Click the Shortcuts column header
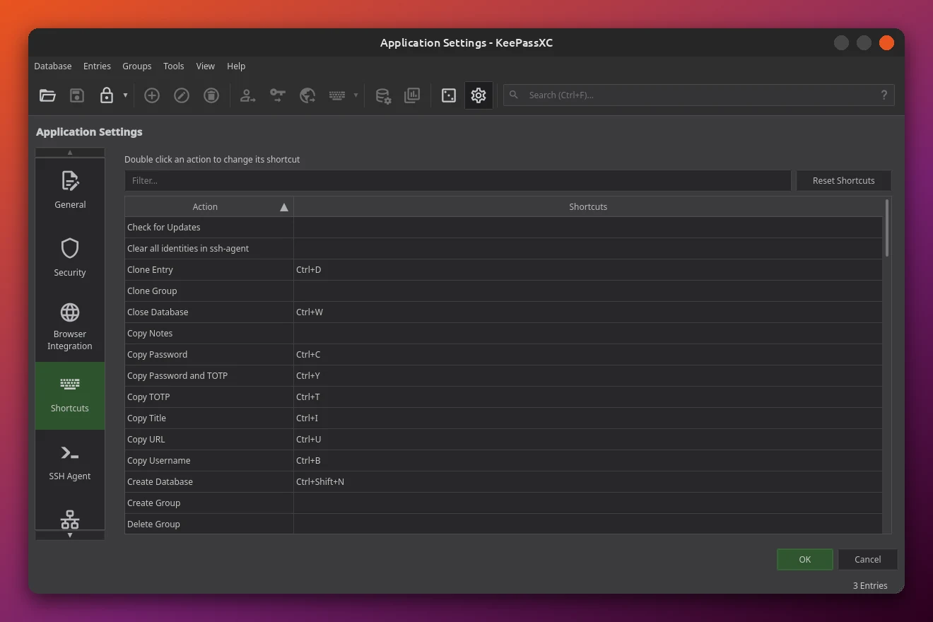933x622 pixels. (x=588, y=206)
